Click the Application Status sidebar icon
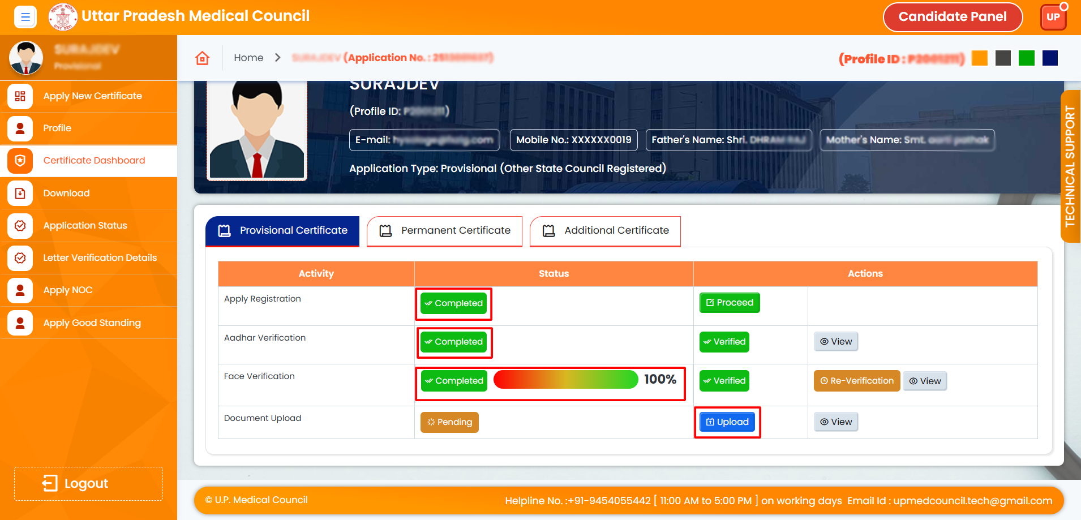Screen dimensions: 1081x520 [20, 226]
